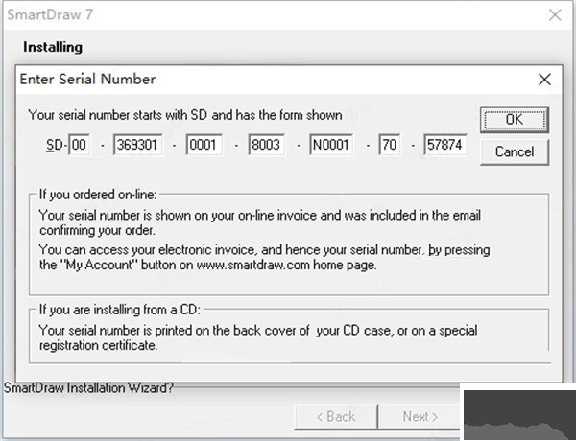
Task: Click the 'confirming your order.' text line
Action: point(97,230)
